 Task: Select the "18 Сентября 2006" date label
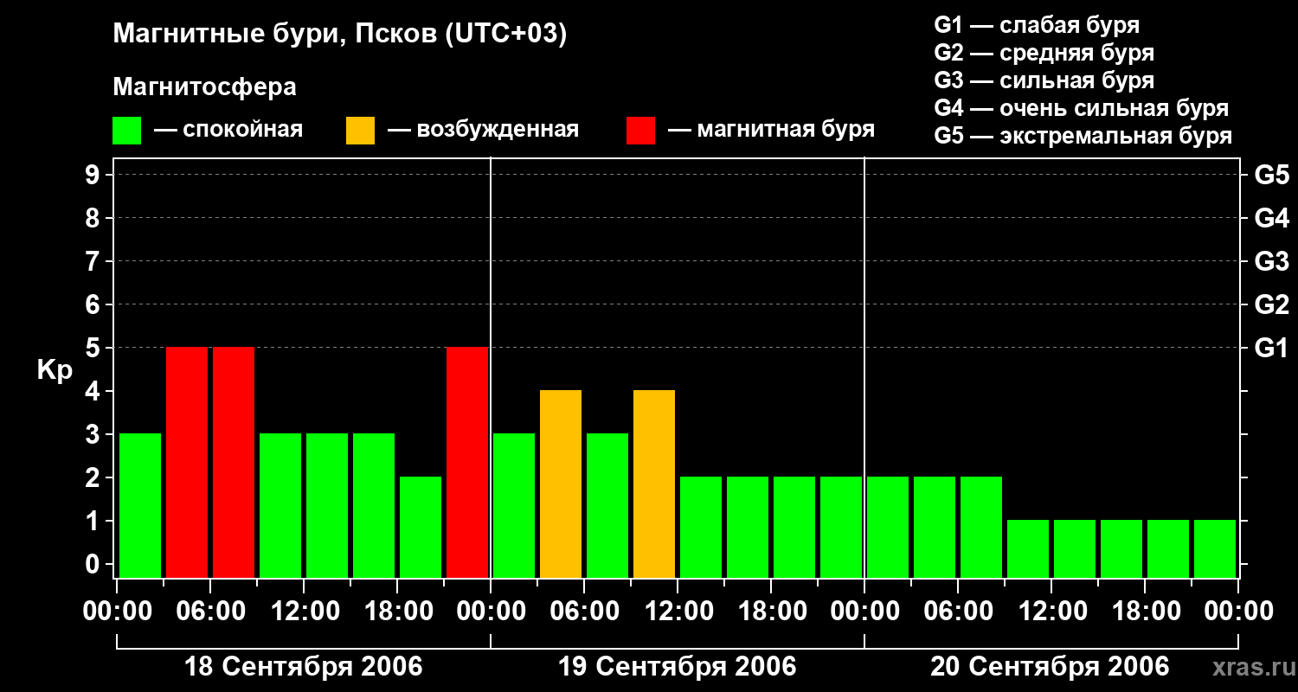coord(304,667)
